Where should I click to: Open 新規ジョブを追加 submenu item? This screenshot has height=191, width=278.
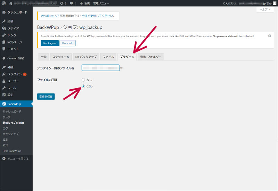coord(13,123)
